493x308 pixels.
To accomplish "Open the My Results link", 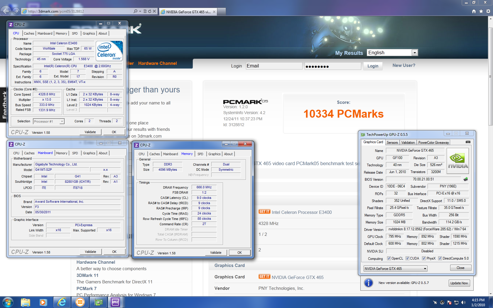I will tap(349, 53).
